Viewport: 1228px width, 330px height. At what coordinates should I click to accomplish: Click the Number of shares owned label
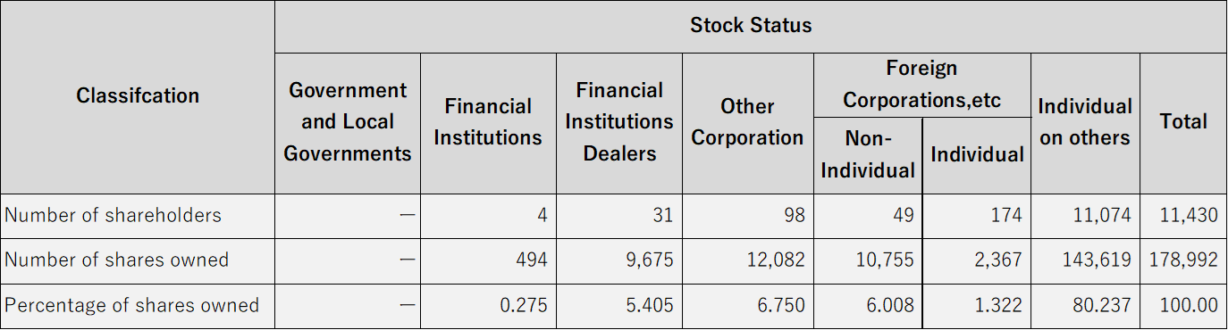pyautogui.click(x=138, y=260)
